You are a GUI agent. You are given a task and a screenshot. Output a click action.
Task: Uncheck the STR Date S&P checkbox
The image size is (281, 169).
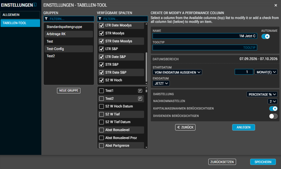coord(101,72)
